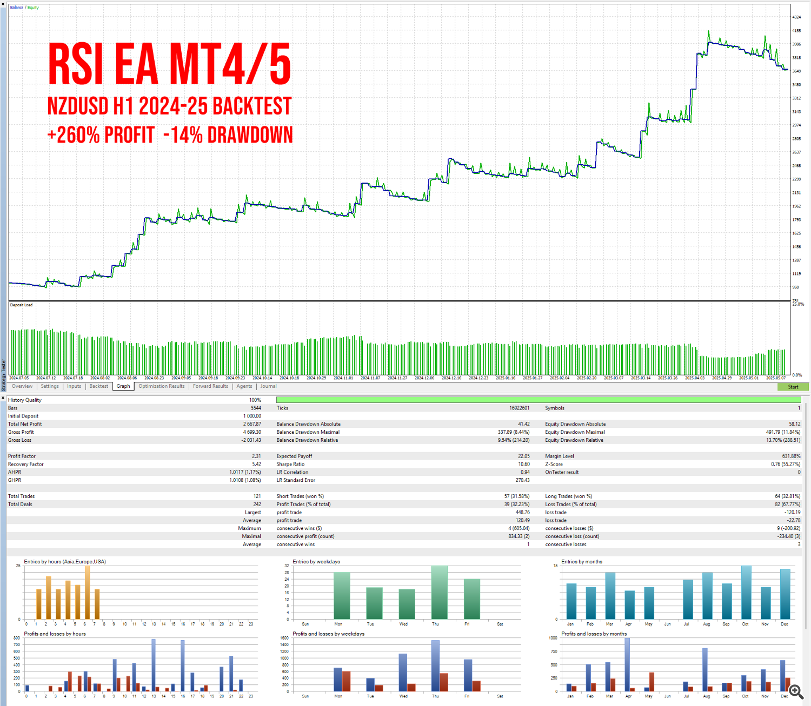
Task: Click Gross Profit value 4 699.30
Action: (252, 432)
